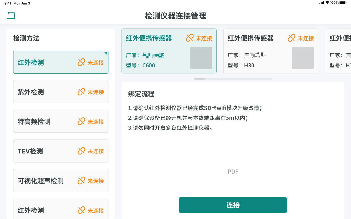This screenshot has height=219, width=351.
Task: Click the broken link icon beside 紫外检测
Action: point(81,92)
